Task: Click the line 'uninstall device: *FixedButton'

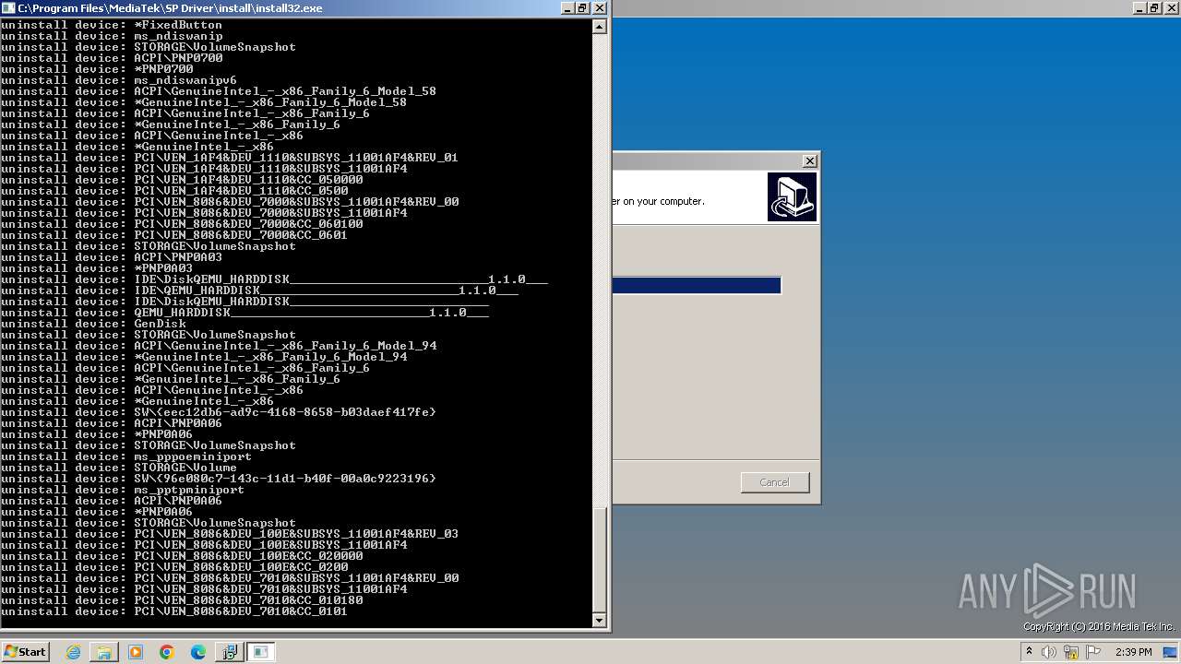Action: tap(112, 25)
